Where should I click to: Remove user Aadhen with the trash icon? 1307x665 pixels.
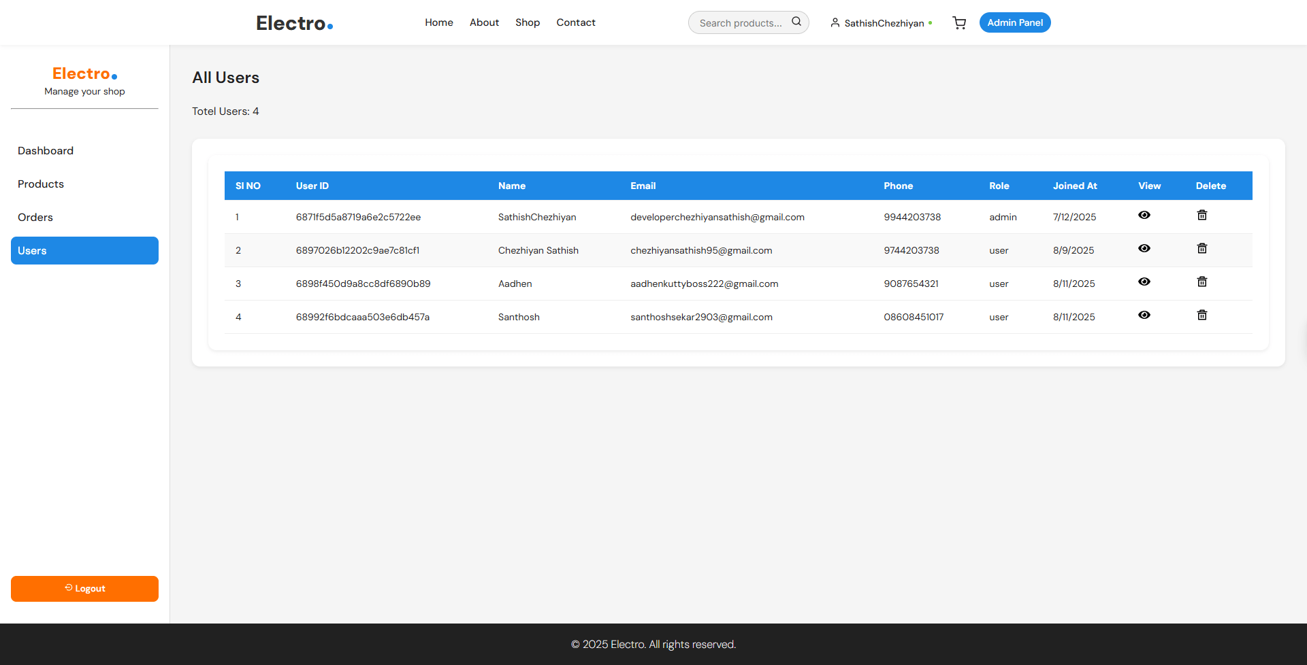click(x=1201, y=282)
